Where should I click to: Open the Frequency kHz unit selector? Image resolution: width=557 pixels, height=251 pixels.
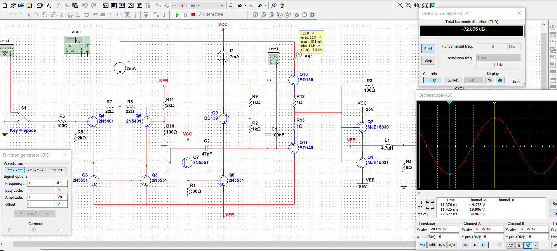click(x=61, y=183)
